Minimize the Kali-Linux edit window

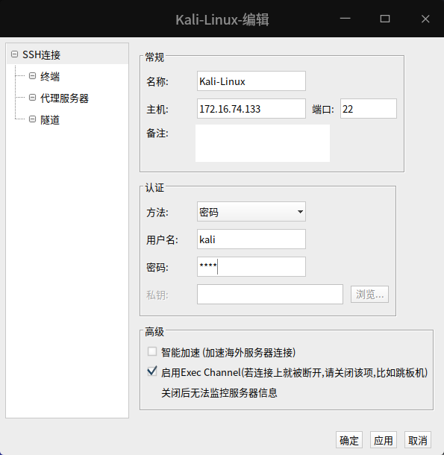(x=345, y=19)
